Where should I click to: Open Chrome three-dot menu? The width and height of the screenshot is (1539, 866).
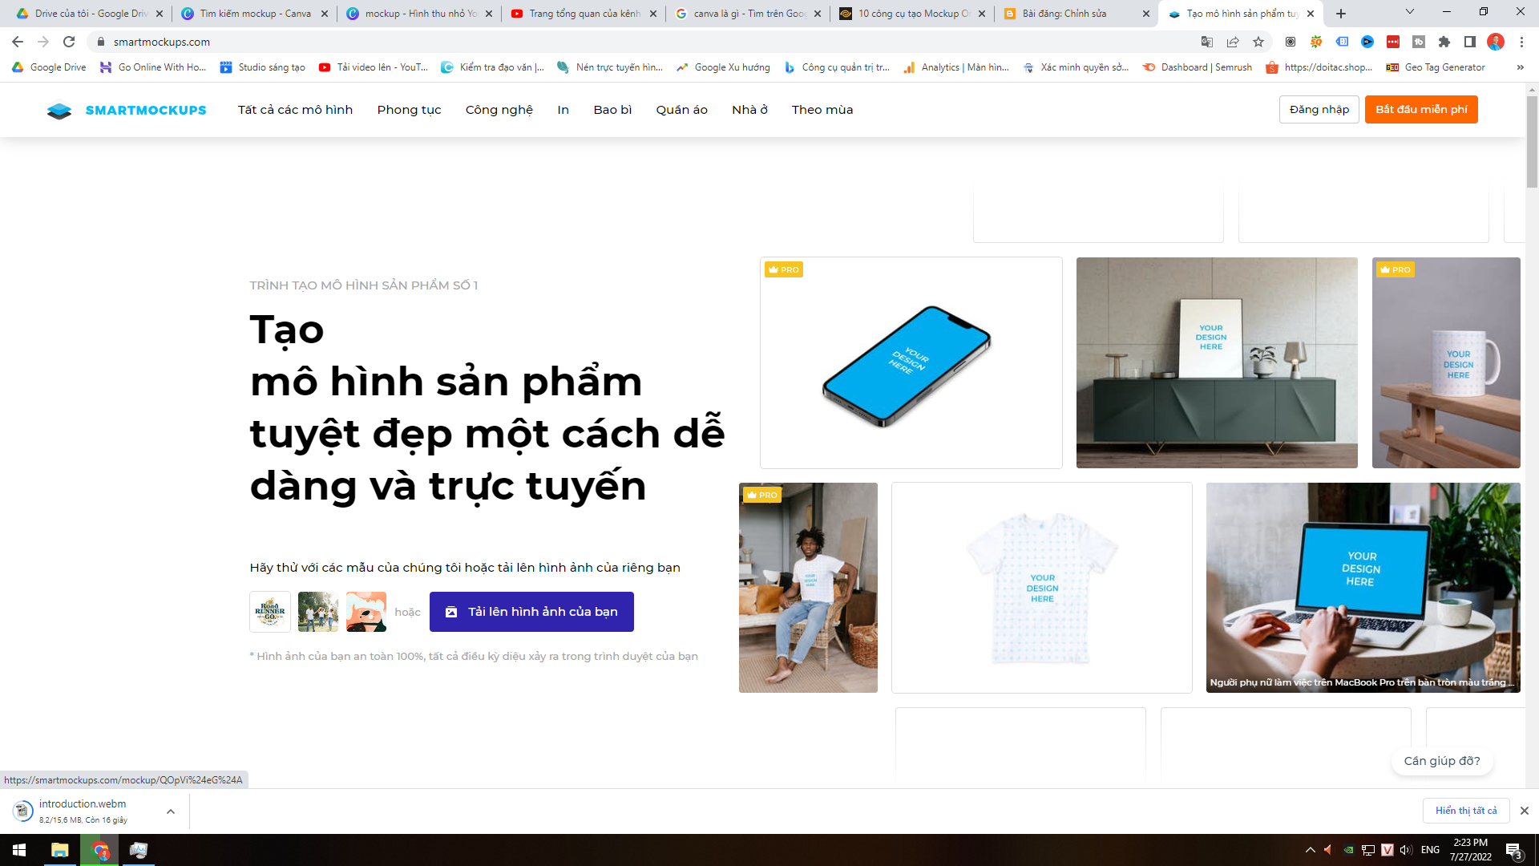1521,42
